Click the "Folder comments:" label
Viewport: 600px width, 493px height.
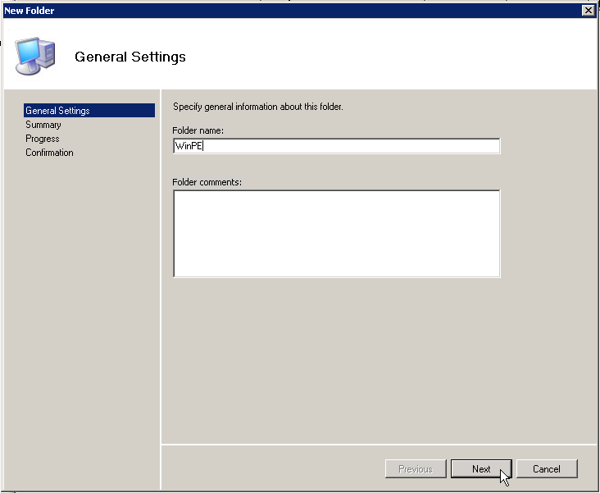(207, 182)
